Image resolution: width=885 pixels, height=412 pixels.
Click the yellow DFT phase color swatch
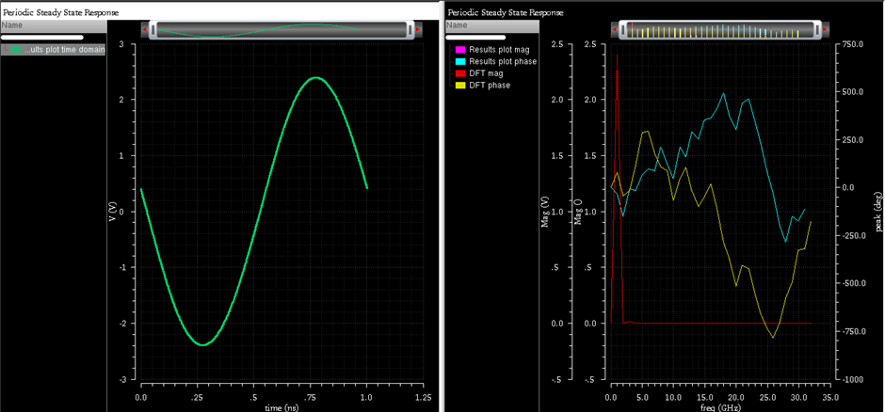459,86
